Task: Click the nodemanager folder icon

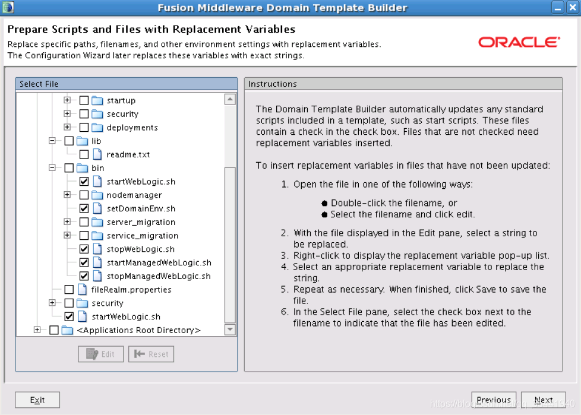Action: pyautogui.click(x=97, y=195)
